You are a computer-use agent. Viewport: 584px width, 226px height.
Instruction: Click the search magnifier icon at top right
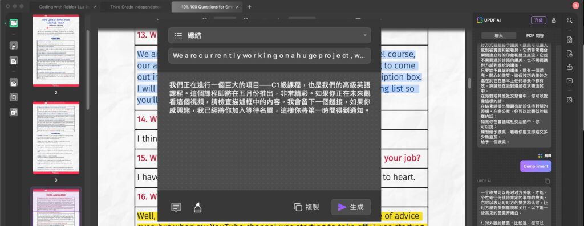pyautogui.click(x=570, y=20)
